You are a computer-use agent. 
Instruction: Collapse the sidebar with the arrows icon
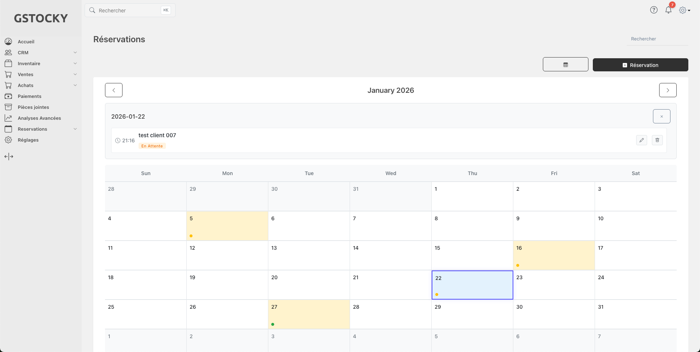coord(9,157)
